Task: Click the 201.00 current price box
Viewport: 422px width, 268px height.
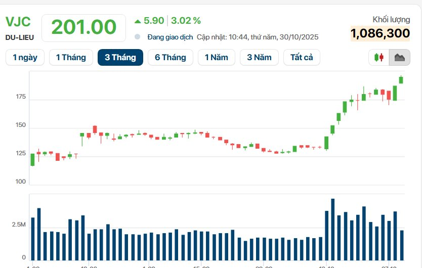Action: point(83,27)
